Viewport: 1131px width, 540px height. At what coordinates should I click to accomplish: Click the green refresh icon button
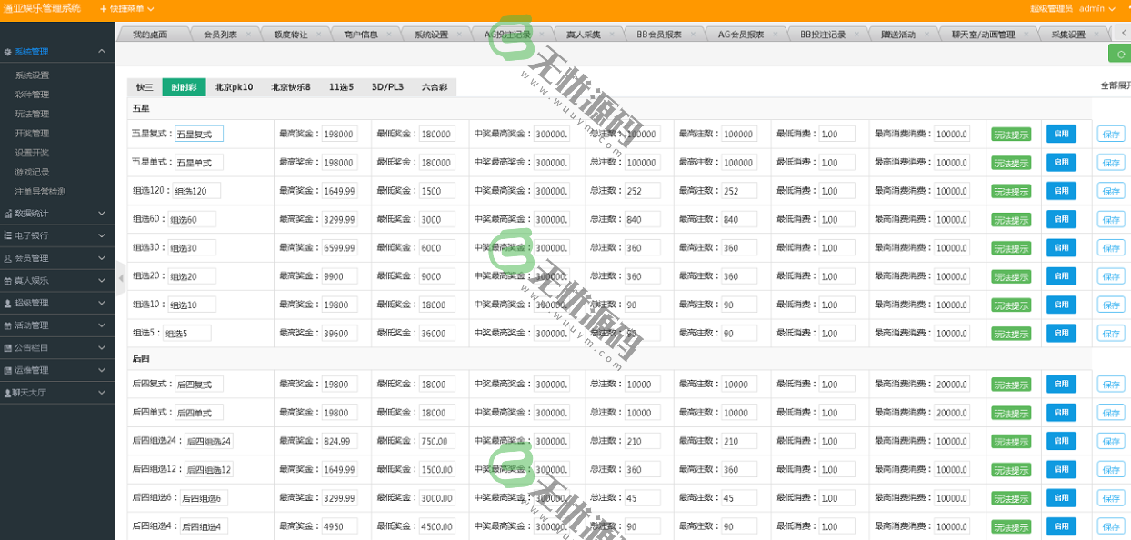coord(1119,54)
